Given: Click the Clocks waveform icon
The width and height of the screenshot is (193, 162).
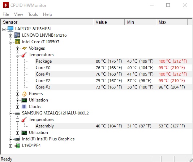Looking at the screenshot, I should (24, 107).
